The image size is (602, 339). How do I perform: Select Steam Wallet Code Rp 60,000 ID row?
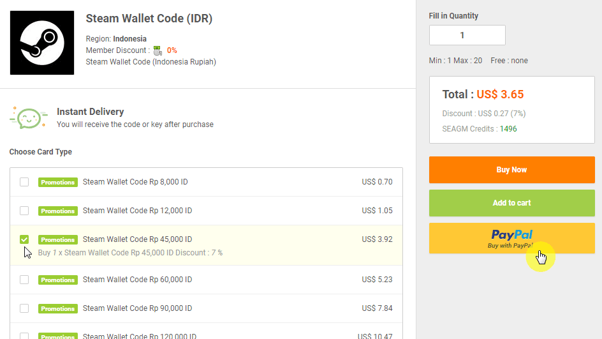(137, 280)
